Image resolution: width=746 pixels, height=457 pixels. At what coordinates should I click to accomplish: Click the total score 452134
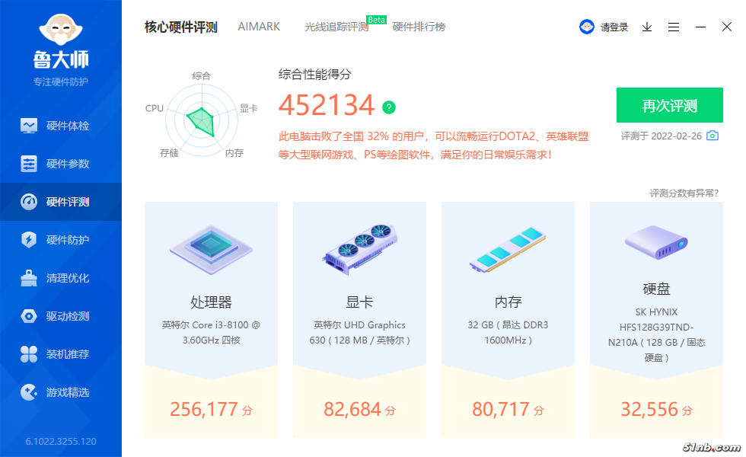pyautogui.click(x=327, y=105)
